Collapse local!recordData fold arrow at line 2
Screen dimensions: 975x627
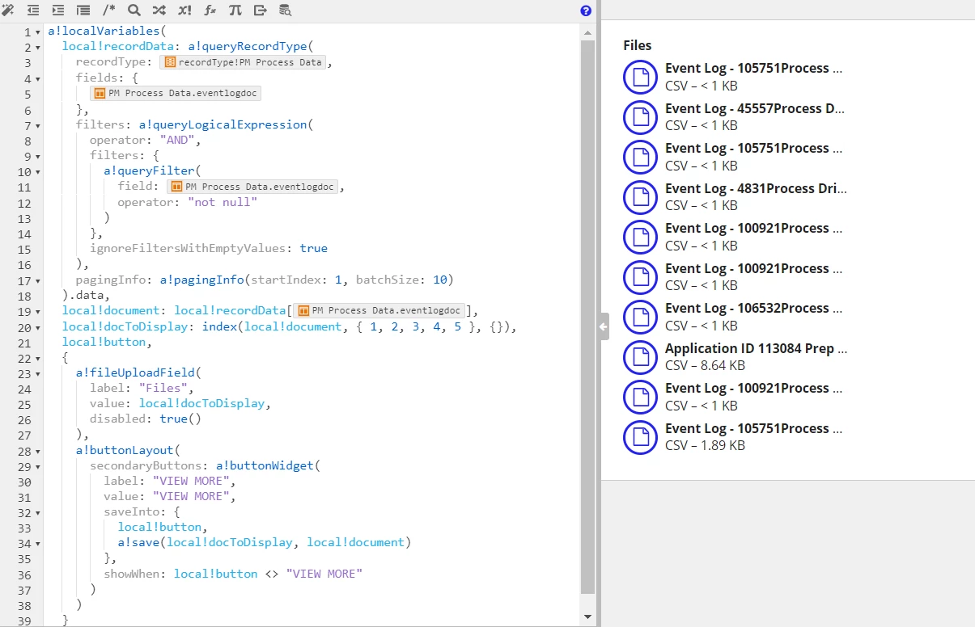pos(38,48)
